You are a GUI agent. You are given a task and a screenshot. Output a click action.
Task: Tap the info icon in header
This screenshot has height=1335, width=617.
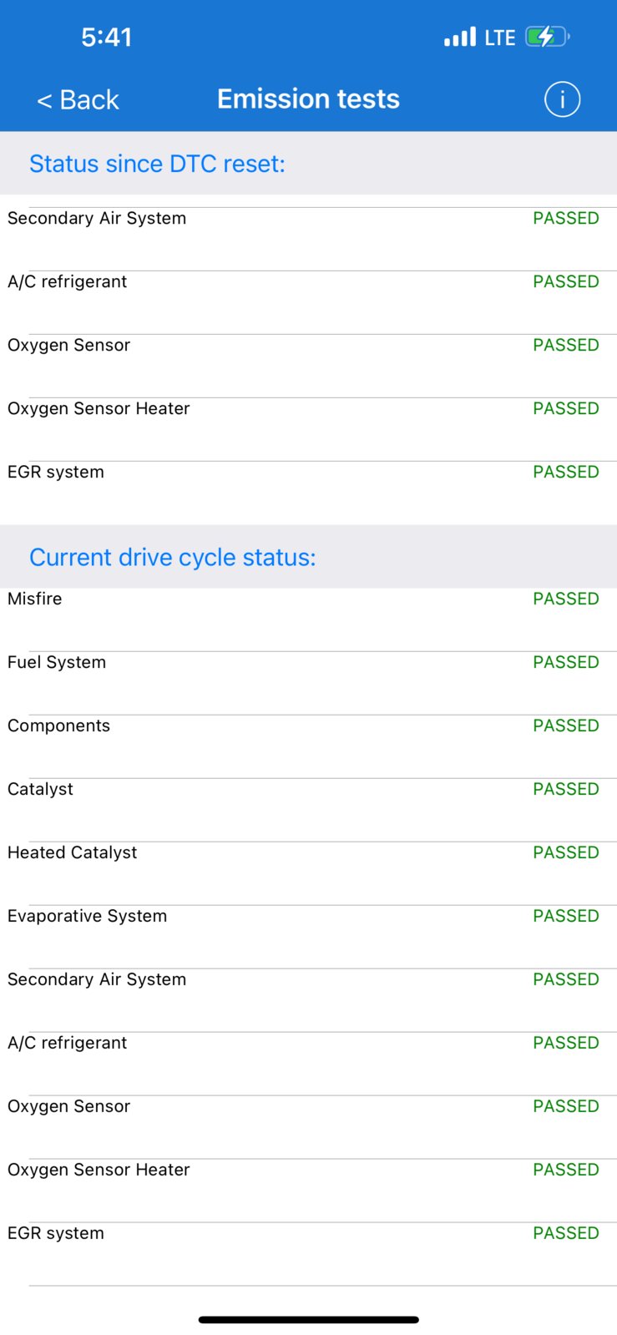562,99
